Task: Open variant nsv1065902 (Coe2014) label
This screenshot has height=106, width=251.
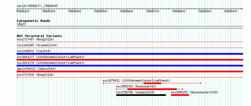Action: (x=34, y=51)
